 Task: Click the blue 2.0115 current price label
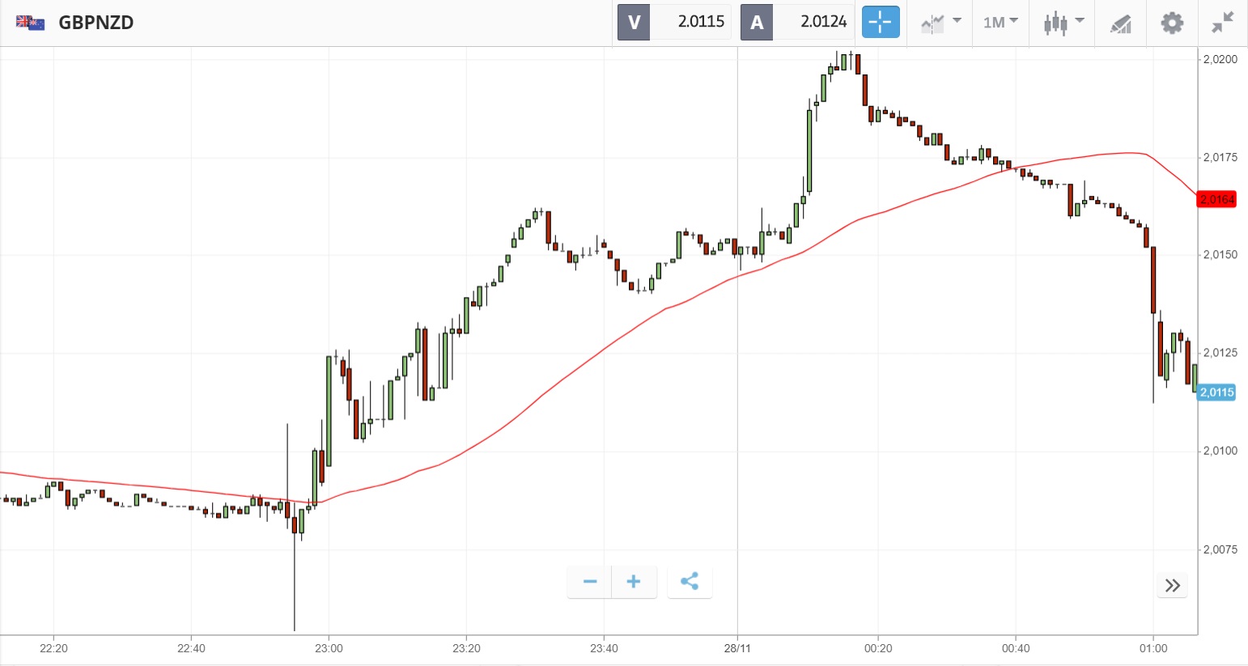pos(1216,392)
